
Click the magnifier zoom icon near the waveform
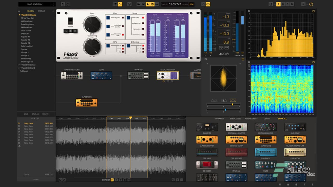point(173,179)
